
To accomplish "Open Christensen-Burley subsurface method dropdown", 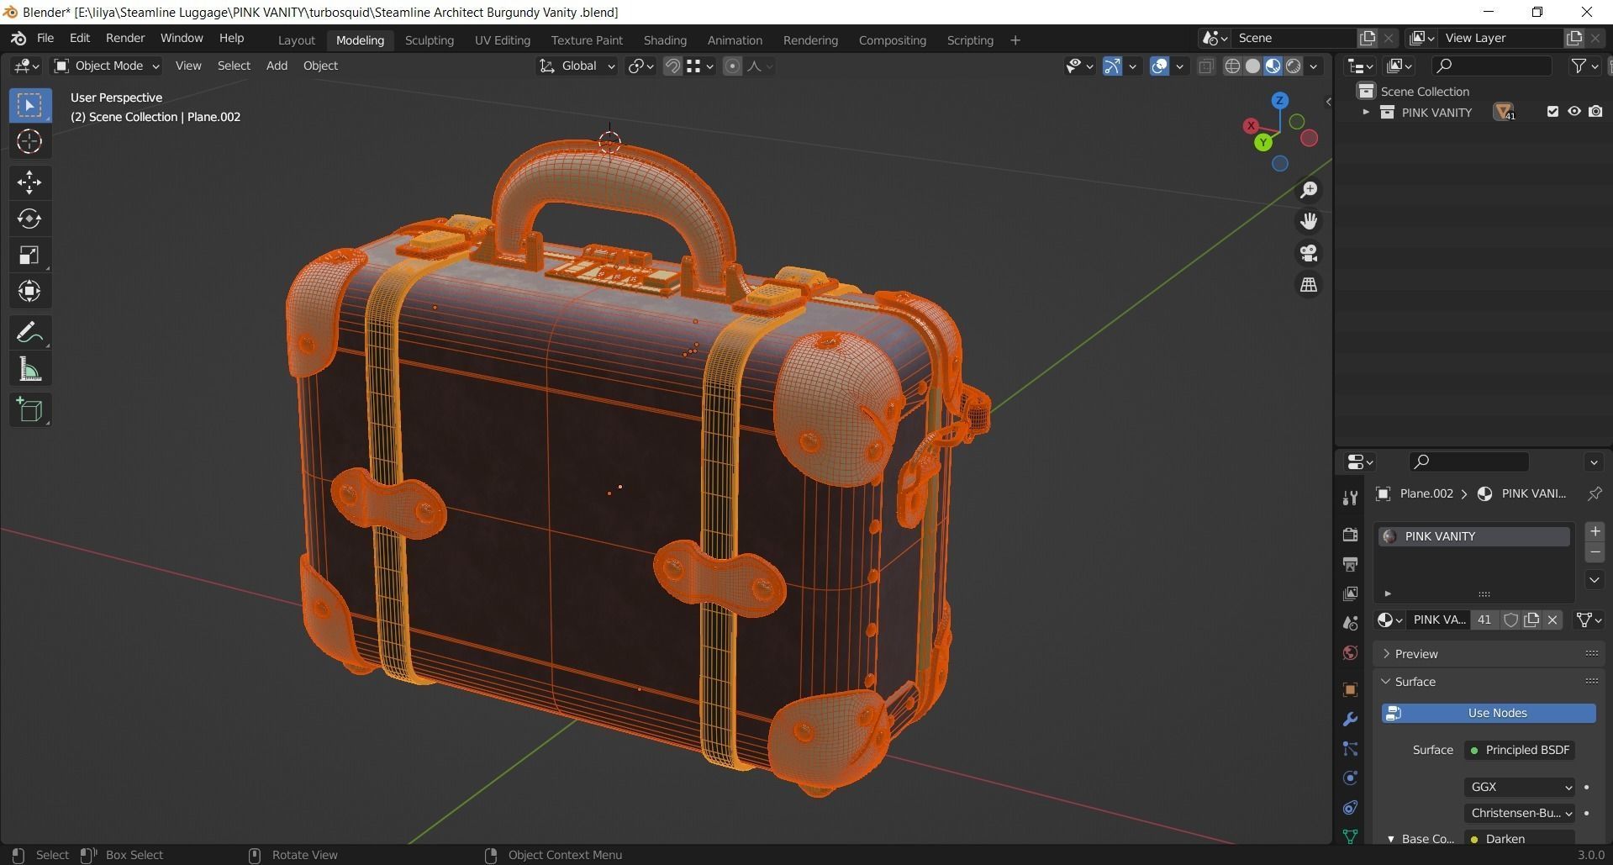I will [1520, 813].
